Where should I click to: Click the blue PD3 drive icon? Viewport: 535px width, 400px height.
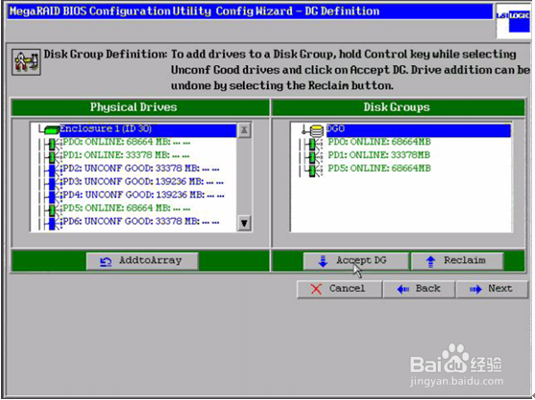pos(52,183)
